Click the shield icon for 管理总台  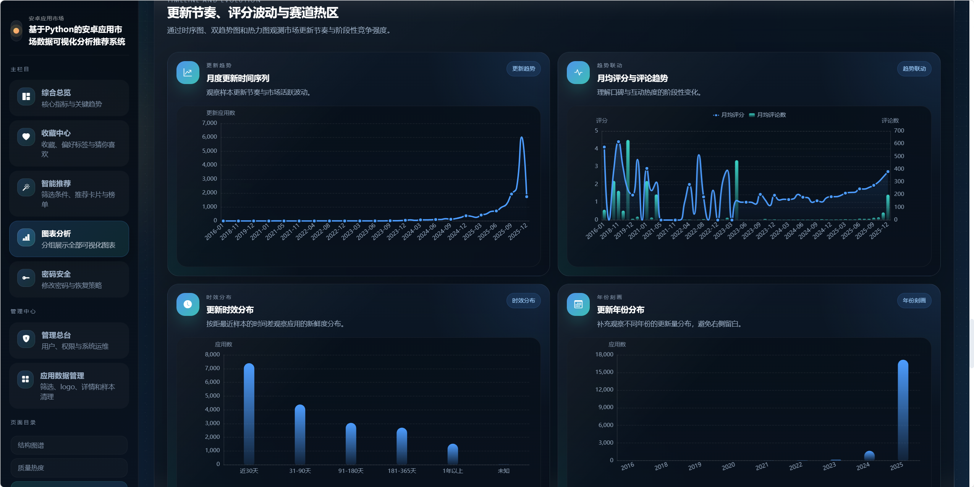[26, 339]
